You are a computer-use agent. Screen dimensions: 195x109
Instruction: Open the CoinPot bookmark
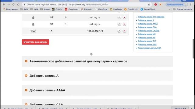(57, 9)
